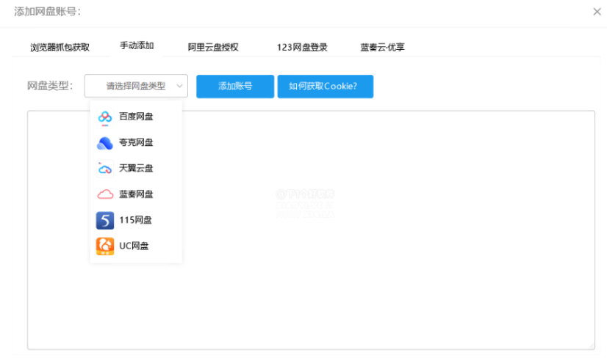
Task: Select the 蓝奏网盘 pink cloud icon
Action: (x=105, y=194)
